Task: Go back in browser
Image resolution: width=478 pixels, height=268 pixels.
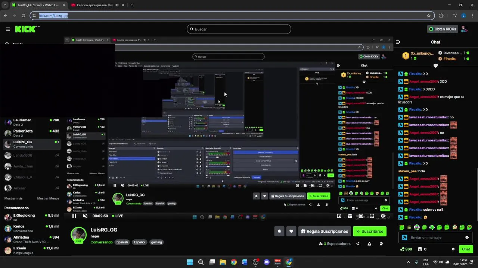Action: (x=5, y=16)
